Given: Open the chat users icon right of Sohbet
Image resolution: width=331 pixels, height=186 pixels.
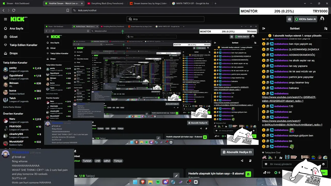Looking at the screenshot, I should point(326,28).
